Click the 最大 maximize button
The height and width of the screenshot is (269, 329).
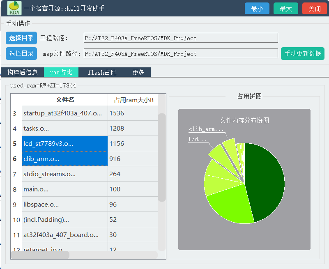point(285,8)
